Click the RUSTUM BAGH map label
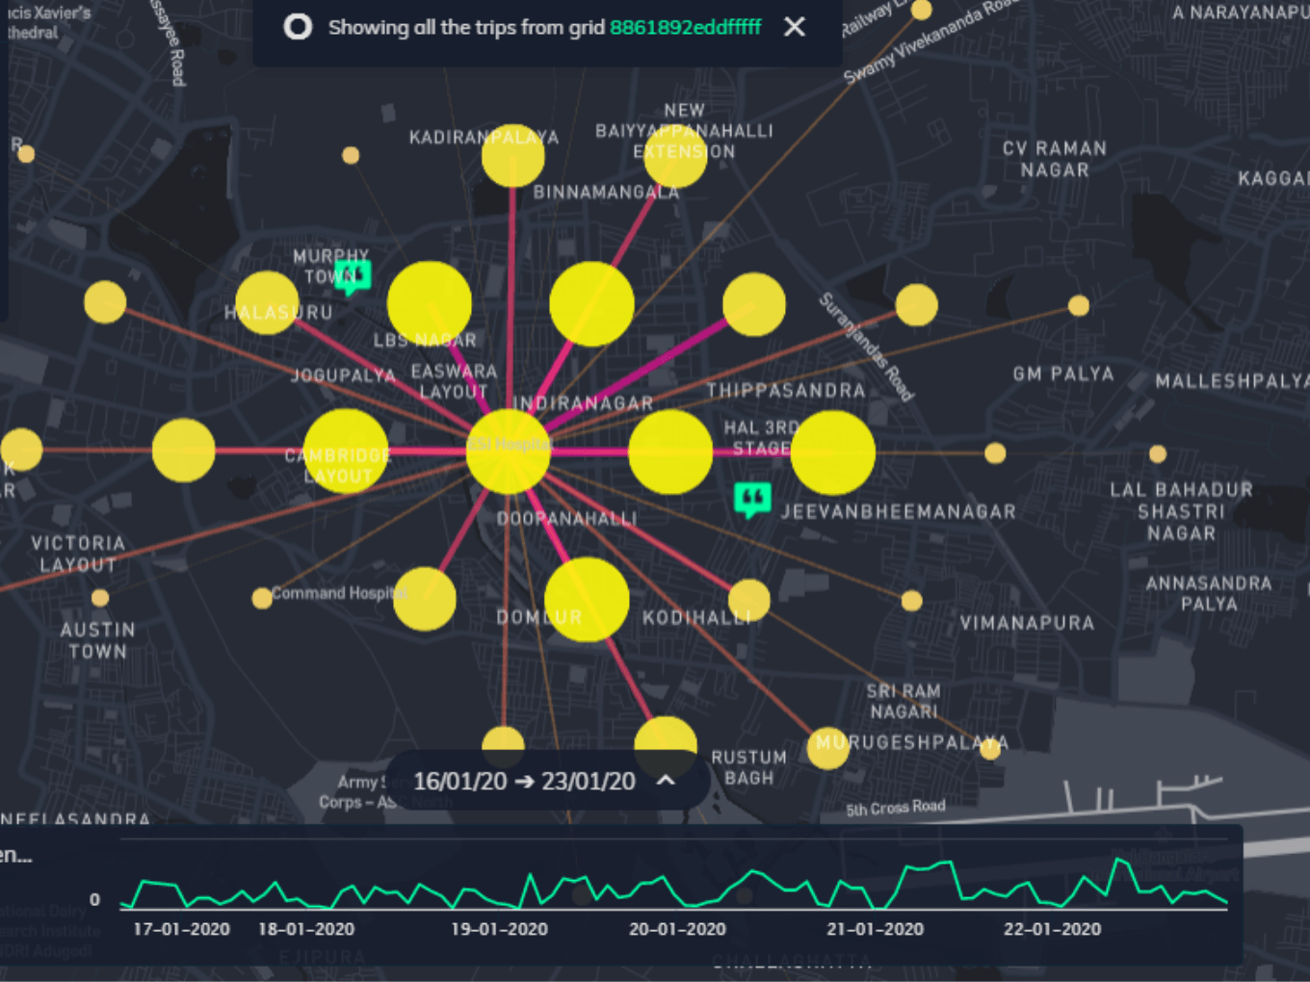 (x=748, y=767)
